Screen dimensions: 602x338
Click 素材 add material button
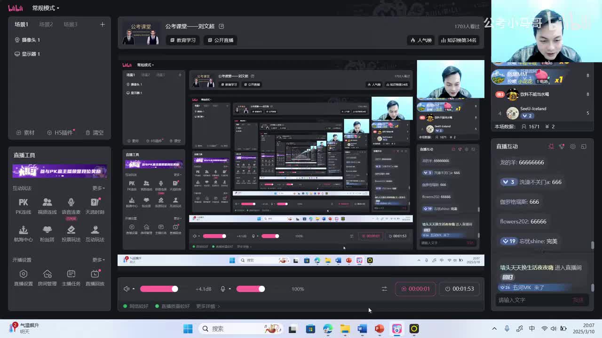coord(25,133)
